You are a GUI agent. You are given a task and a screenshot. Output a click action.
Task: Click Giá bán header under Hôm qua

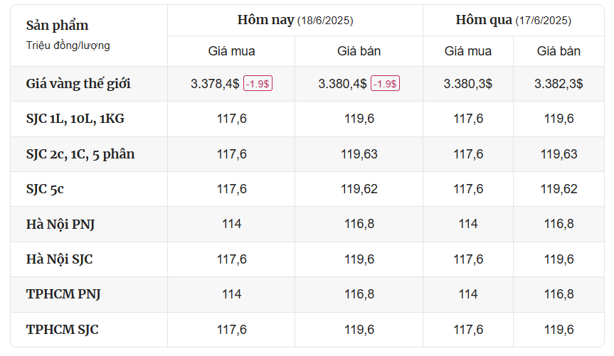pyautogui.click(x=559, y=51)
